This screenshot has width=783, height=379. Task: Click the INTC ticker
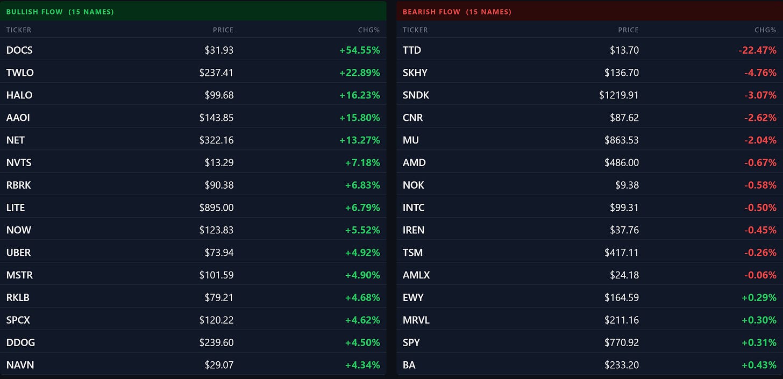[x=413, y=208]
